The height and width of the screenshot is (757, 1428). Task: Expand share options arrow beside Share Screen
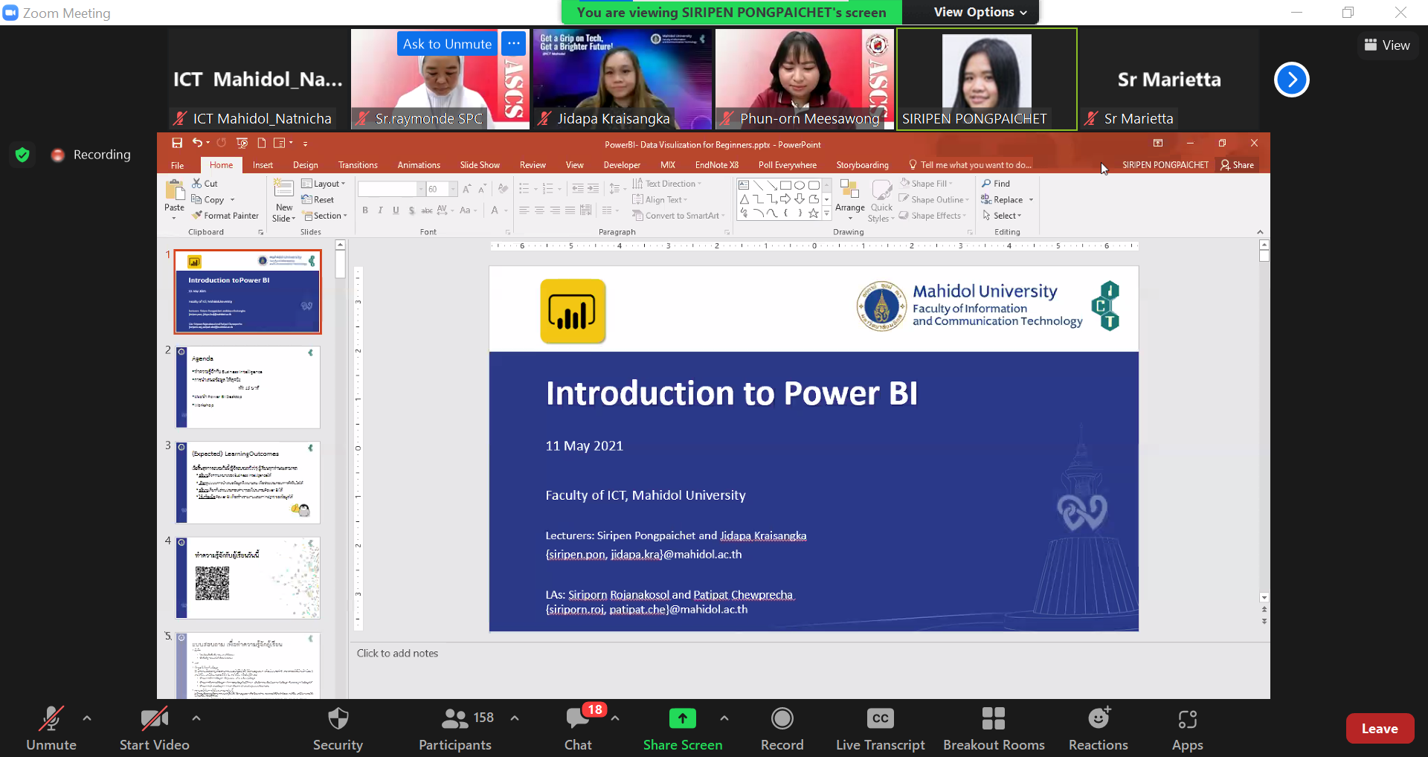tap(724, 718)
